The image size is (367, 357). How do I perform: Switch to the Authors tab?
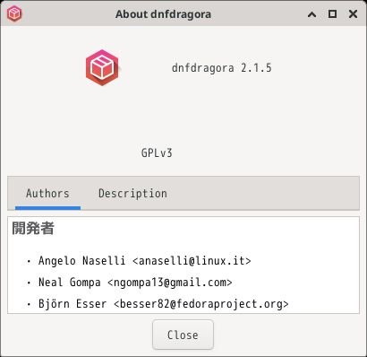point(47,193)
